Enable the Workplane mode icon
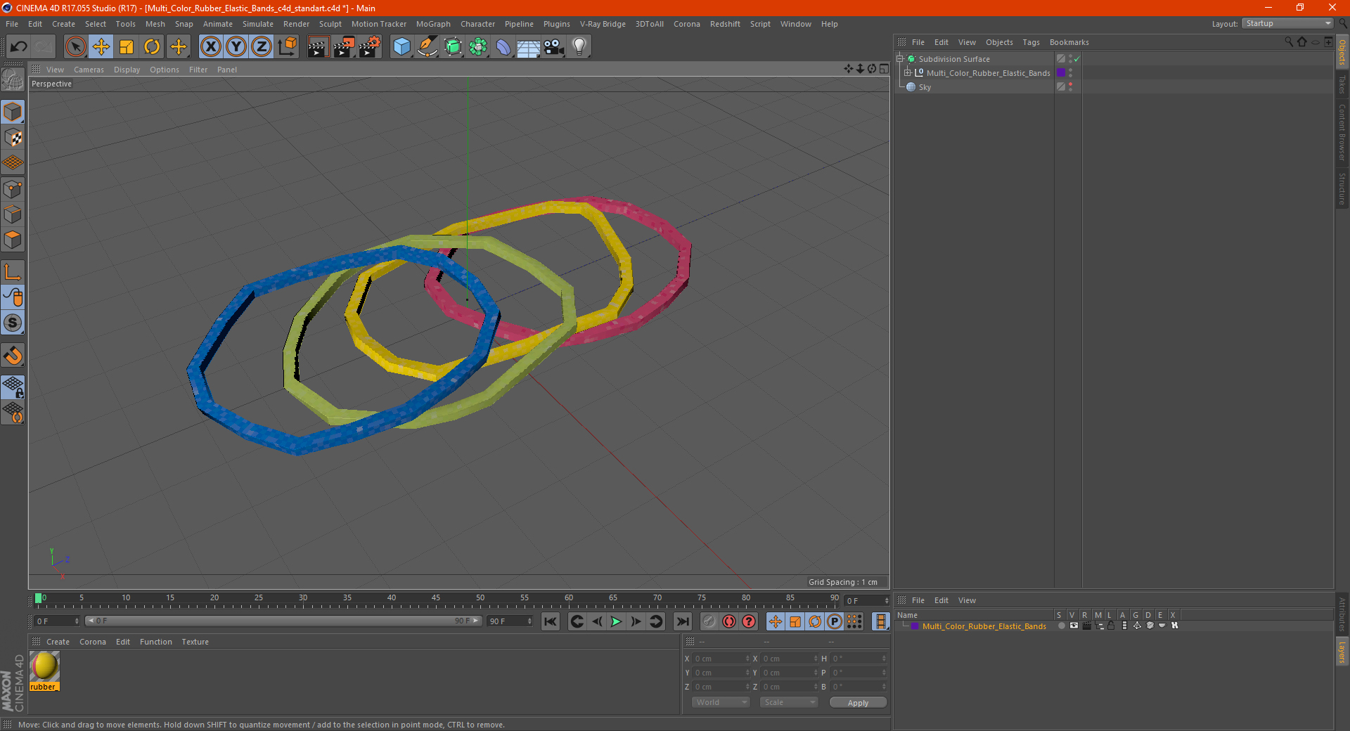The image size is (1350, 731). click(x=13, y=163)
